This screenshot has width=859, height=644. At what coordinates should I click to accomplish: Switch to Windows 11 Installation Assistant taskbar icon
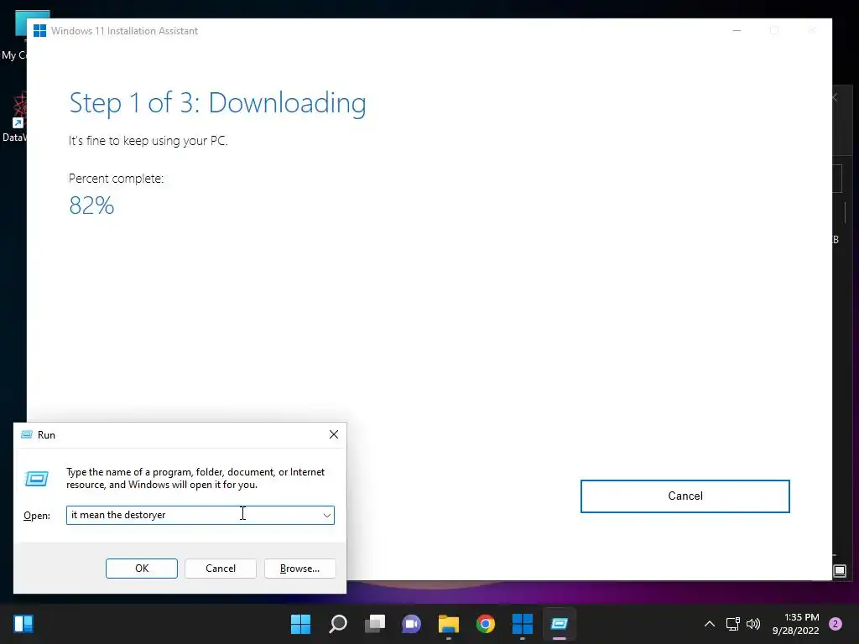coord(522,624)
